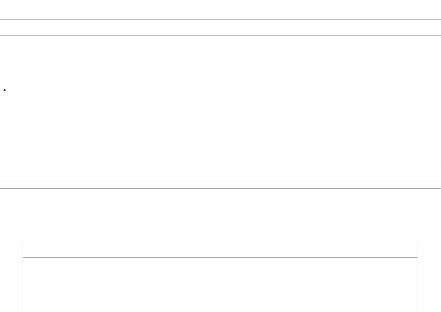Click the blank band between the top two lines
441x312 pixels.
point(220,28)
